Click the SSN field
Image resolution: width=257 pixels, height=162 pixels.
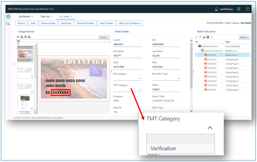pos(166,67)
